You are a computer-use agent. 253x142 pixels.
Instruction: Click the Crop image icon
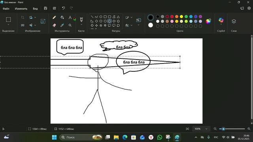(23, 17)
